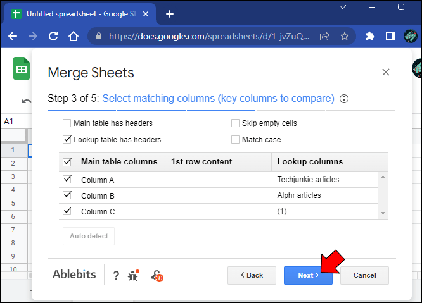Switch to Untitled spreadsheet browser tab
The width and height of the screenshot is (422, 303).
pos(80,14)
